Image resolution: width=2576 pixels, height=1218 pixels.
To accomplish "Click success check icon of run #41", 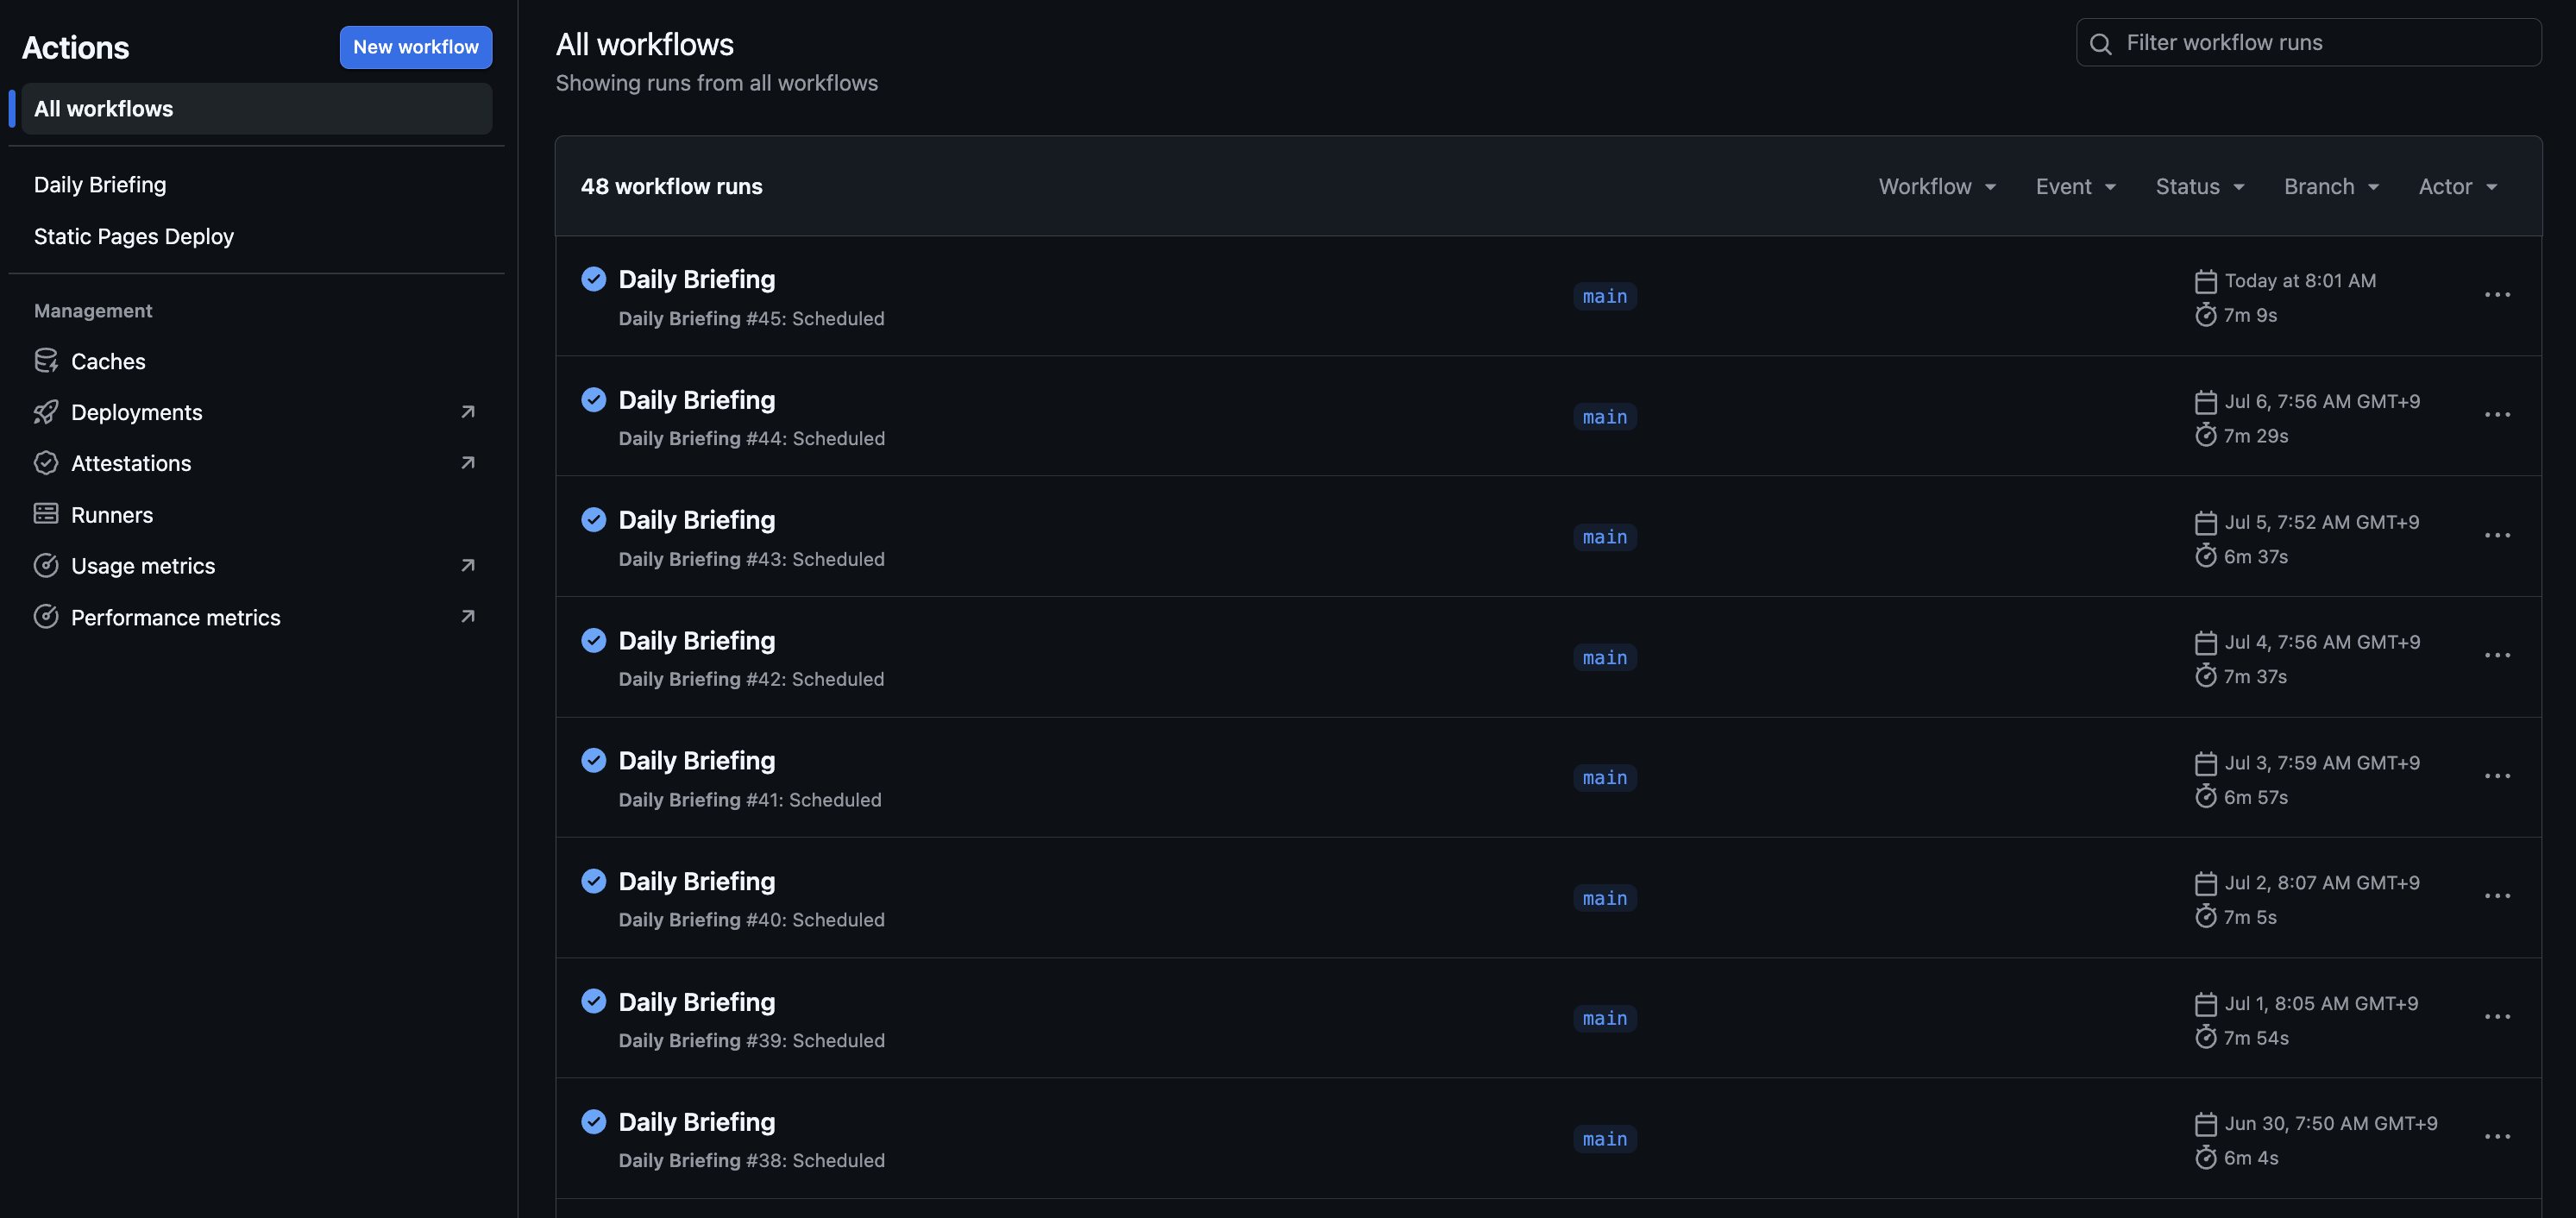I will coord(593,760).
